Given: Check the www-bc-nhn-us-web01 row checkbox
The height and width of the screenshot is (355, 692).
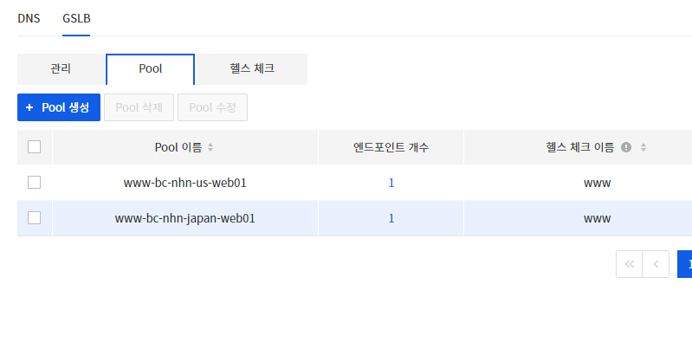Looking at the screenshot, I should click(34, 182).
